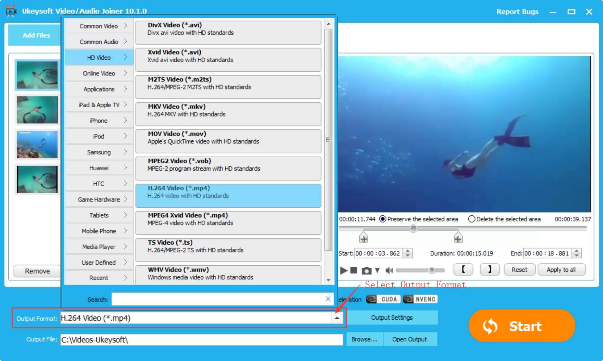The height and width of the screenshot is (361, 603).
Task: Start joining with the Start button
Action: 522,325
